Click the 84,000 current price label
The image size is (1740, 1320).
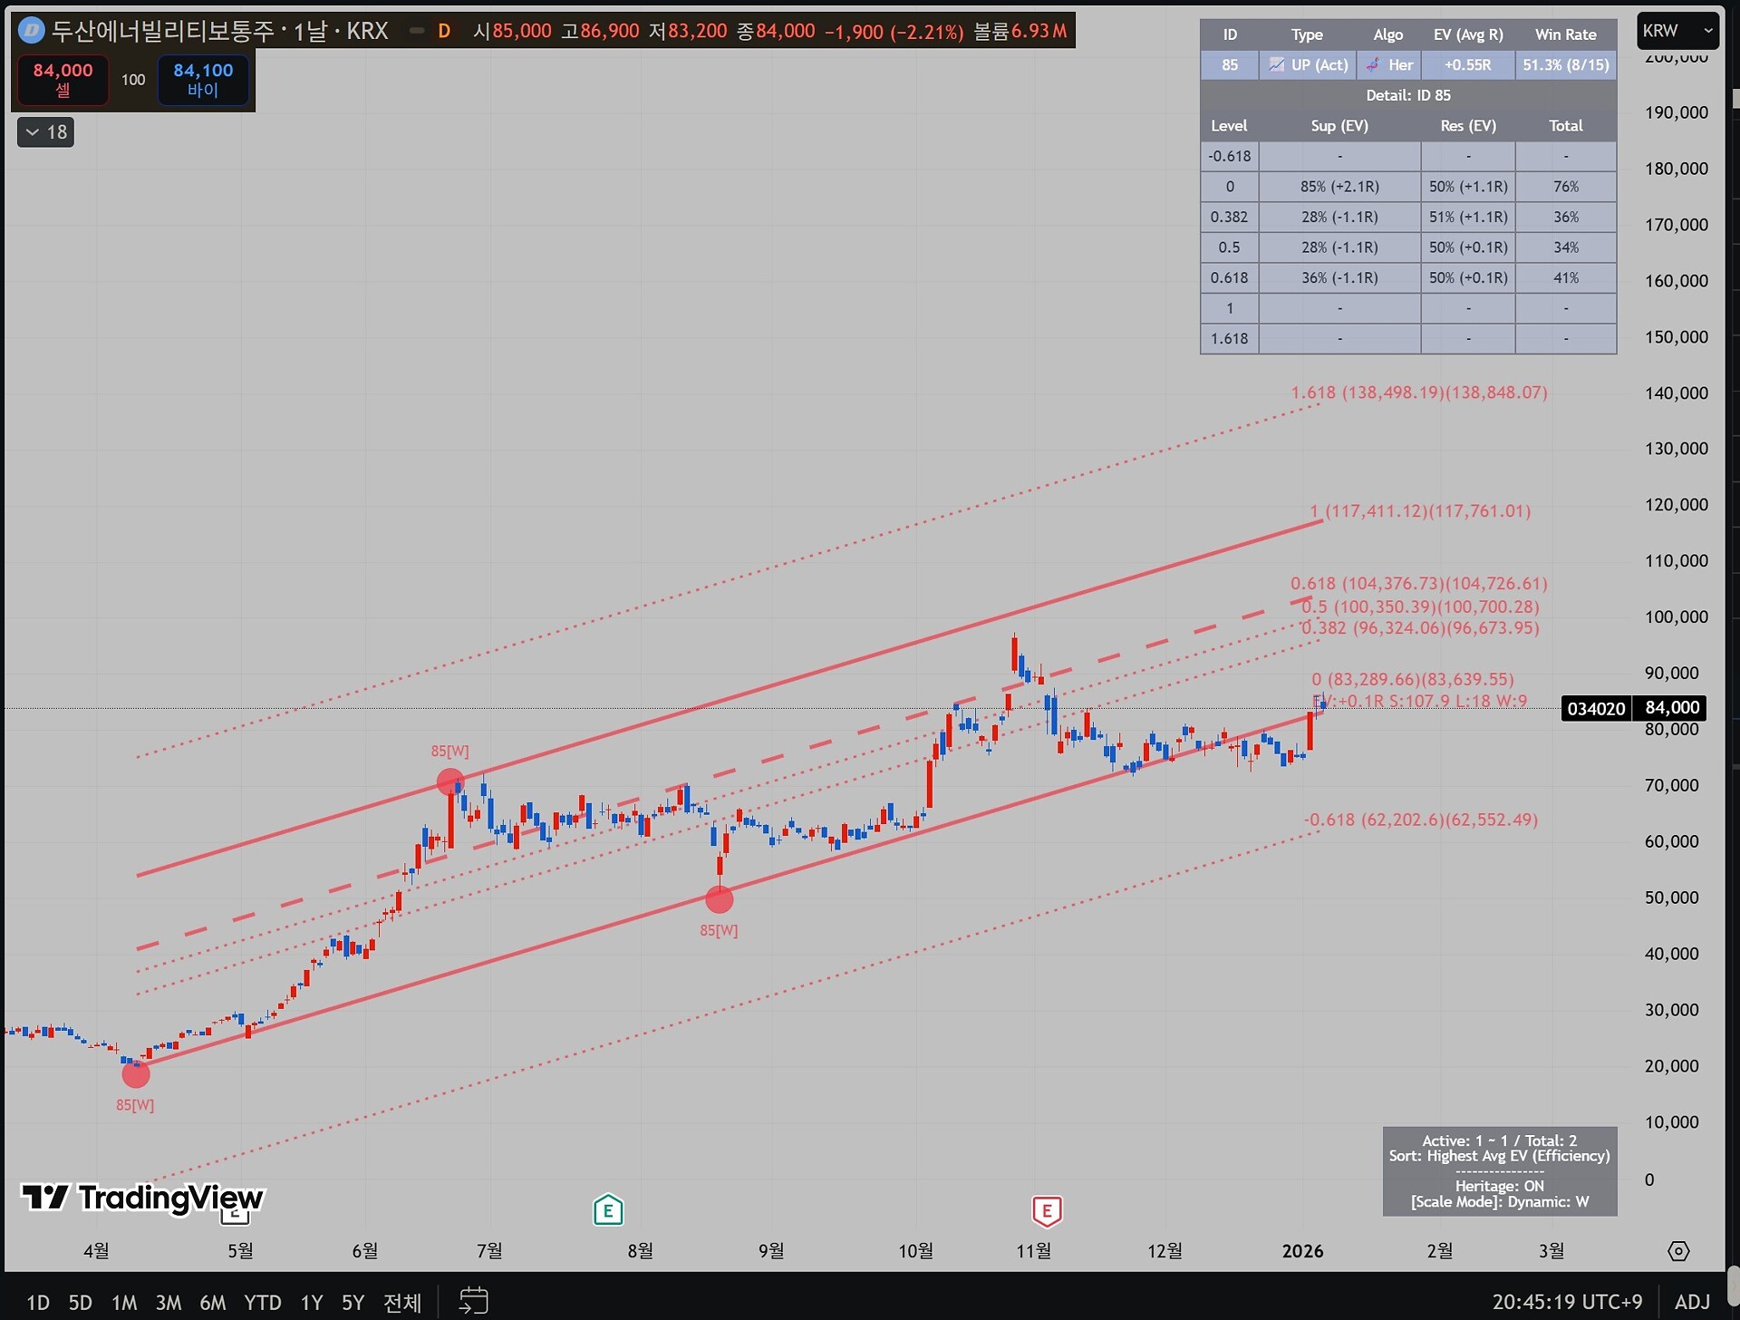1672,708
